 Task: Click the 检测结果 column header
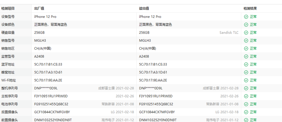(250, 8)
